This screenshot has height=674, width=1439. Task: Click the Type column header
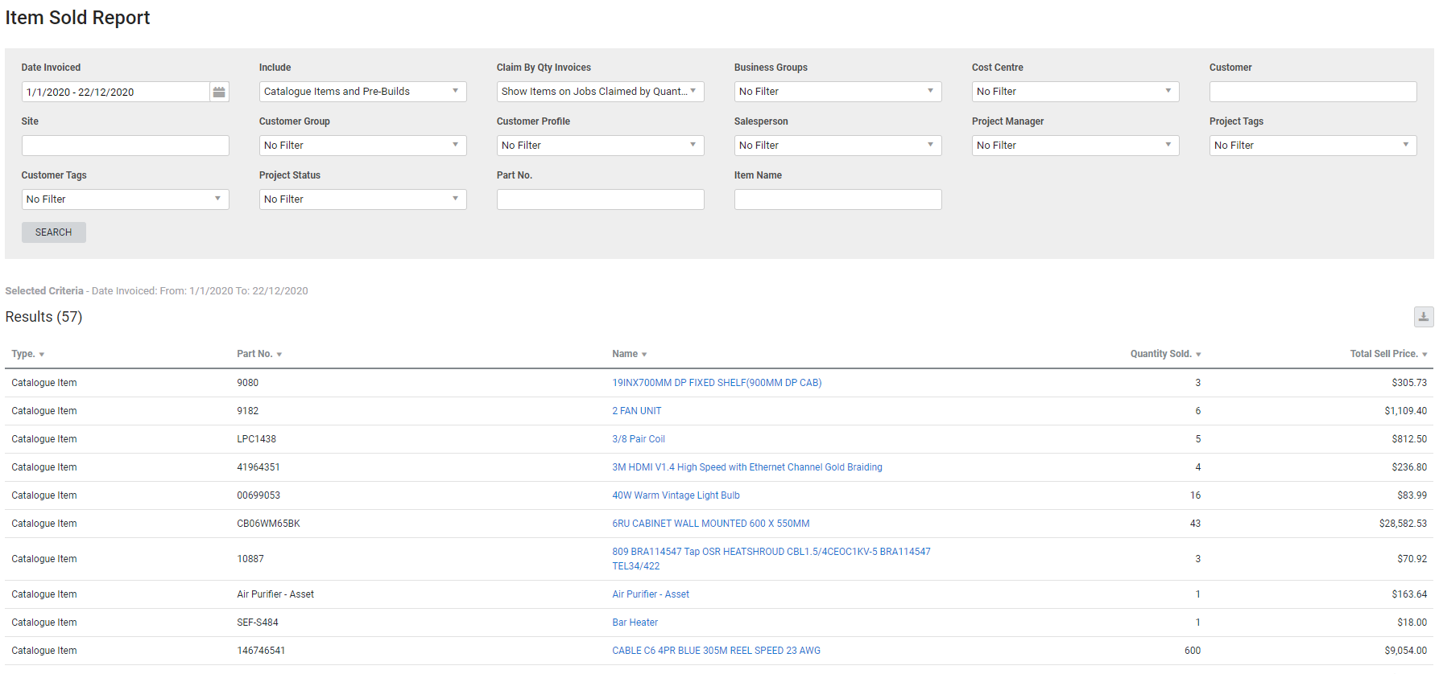tap(23, 354)
